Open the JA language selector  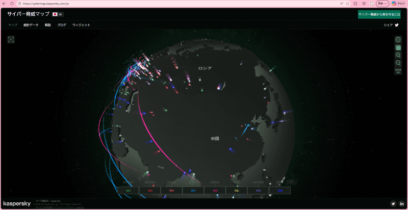click(x=58, y=14)
